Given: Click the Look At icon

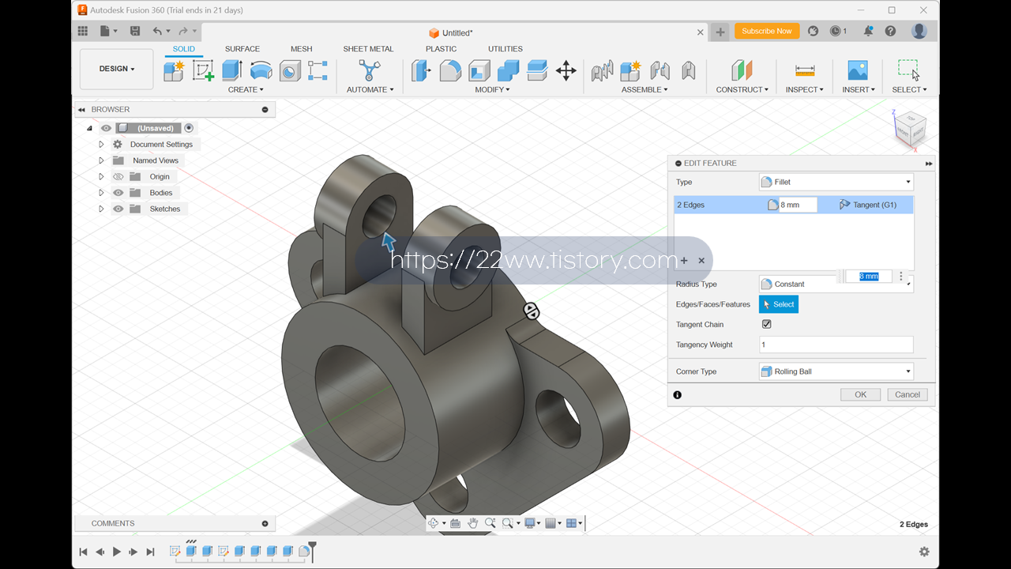Looking at the screenshot, I should tap(455, 523).
